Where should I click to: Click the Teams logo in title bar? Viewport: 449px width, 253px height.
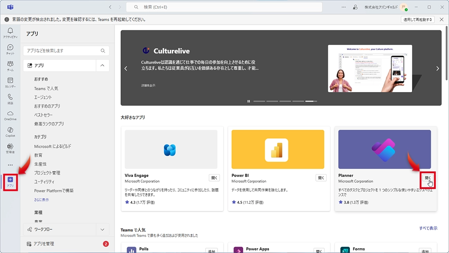(11, 7)
